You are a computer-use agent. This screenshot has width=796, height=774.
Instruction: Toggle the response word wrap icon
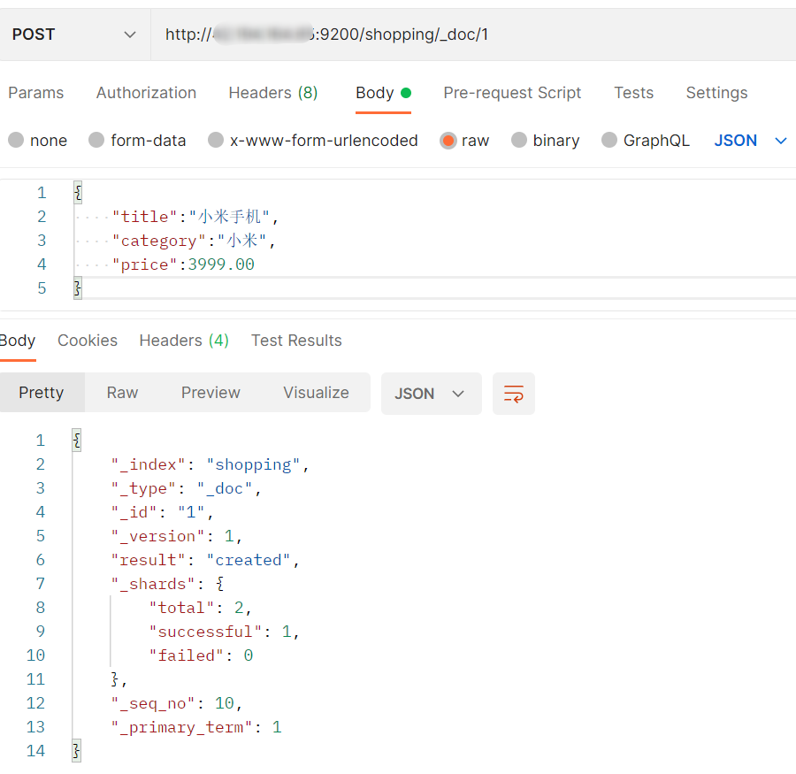[513, 394]
